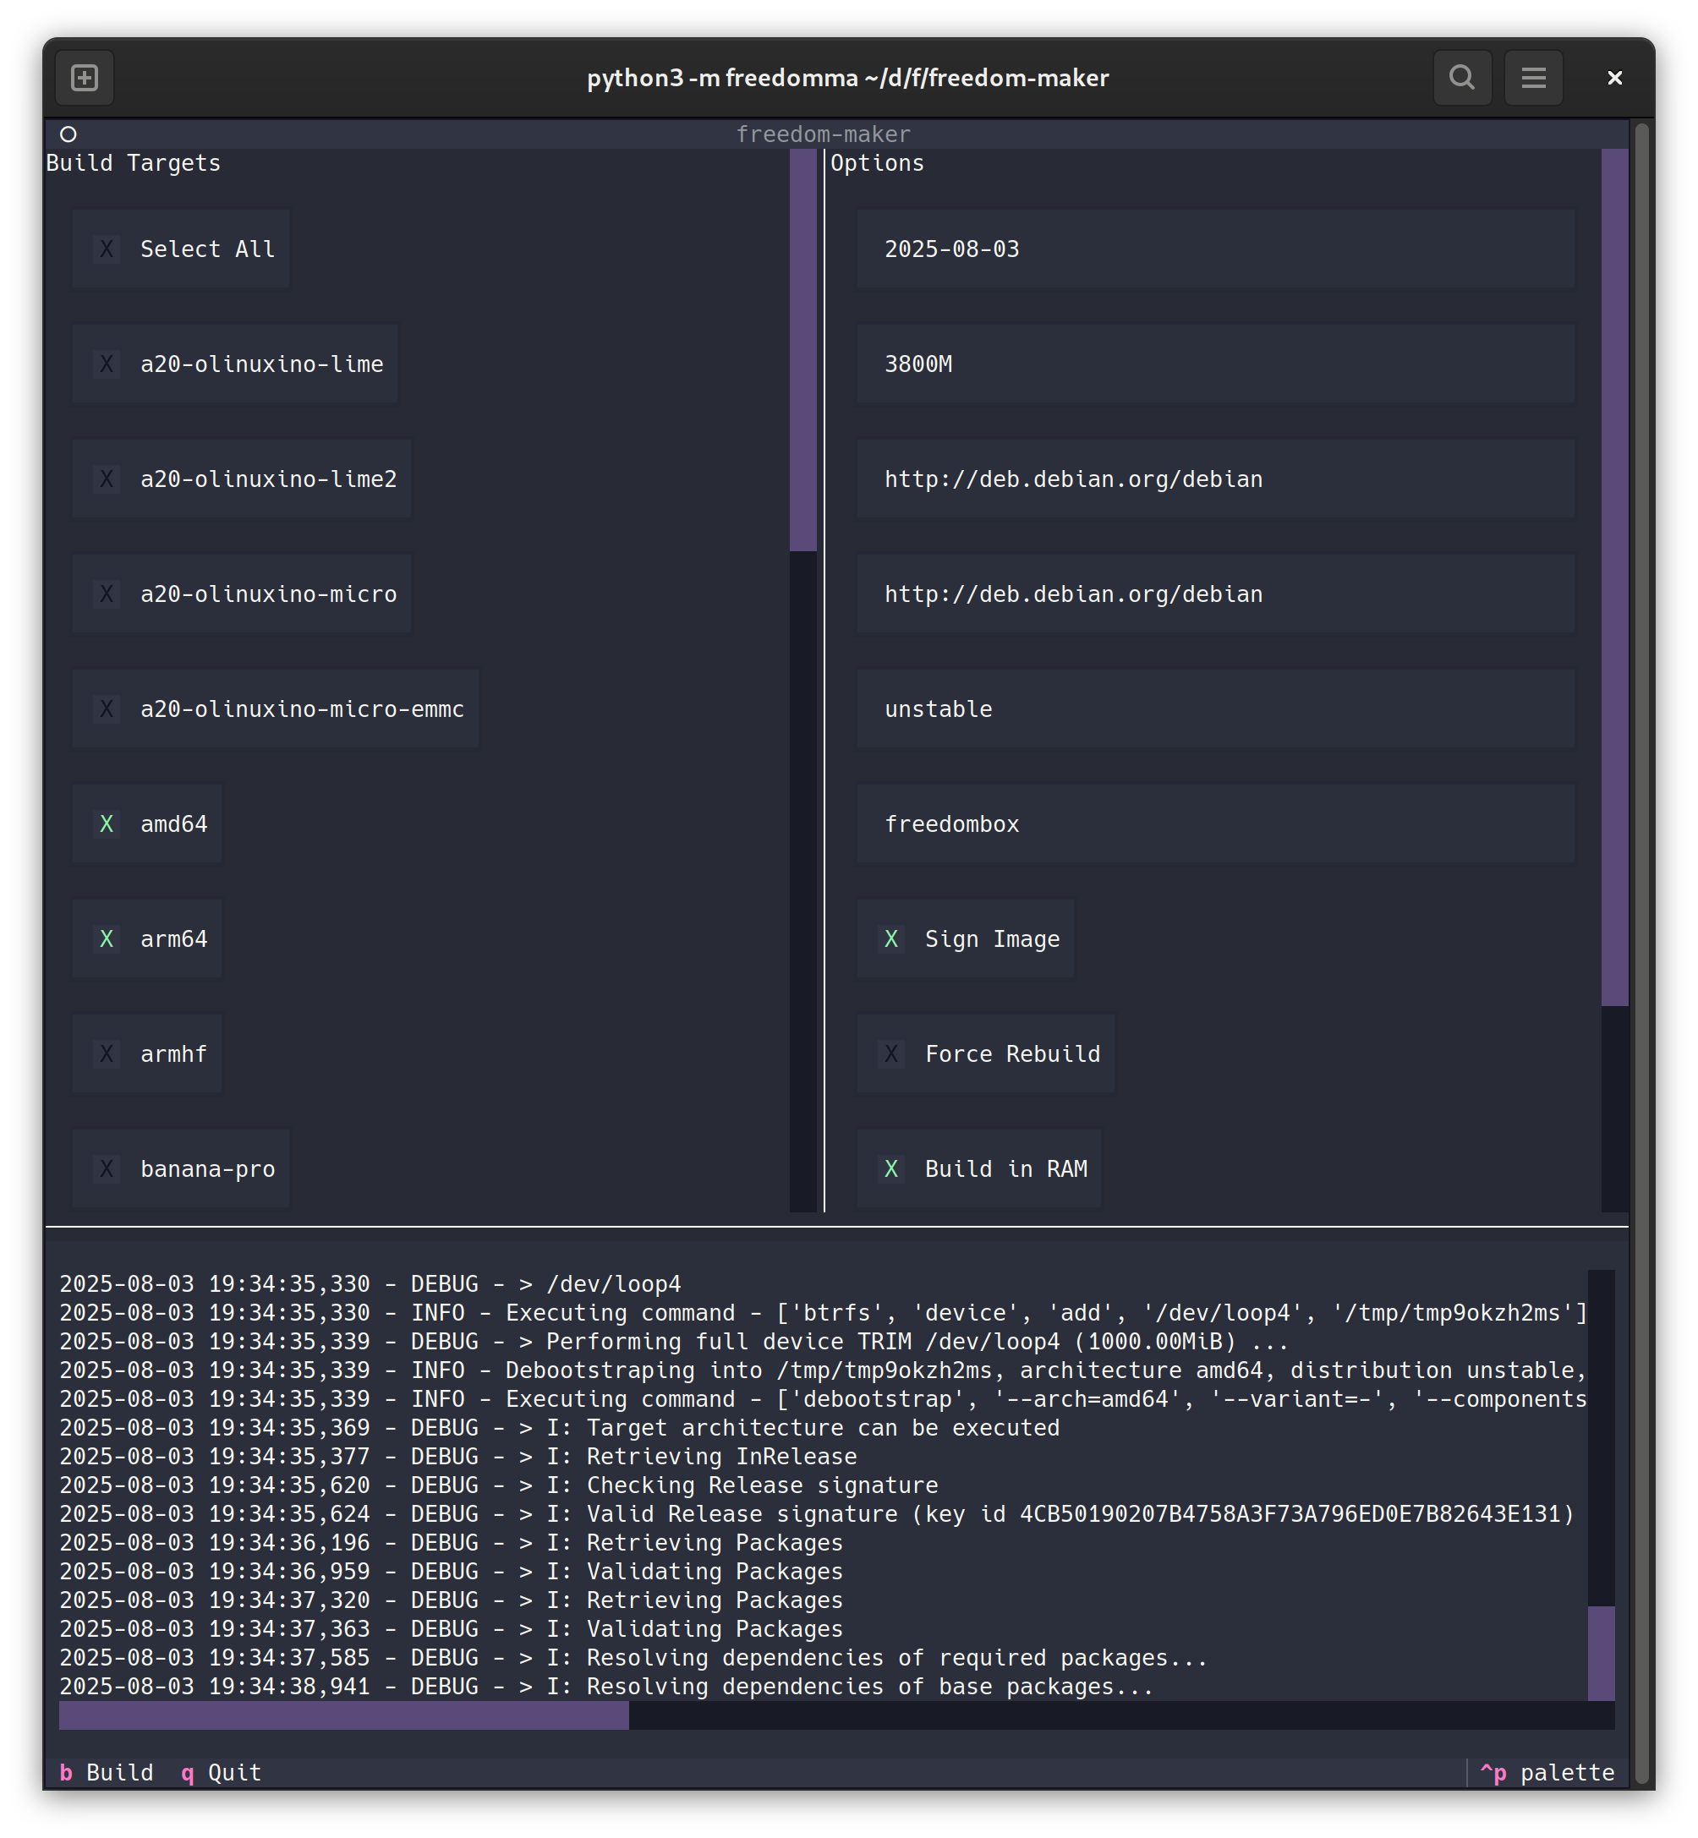
Task: Click the freedom-maker header title
Action: (x=824, y=134)
